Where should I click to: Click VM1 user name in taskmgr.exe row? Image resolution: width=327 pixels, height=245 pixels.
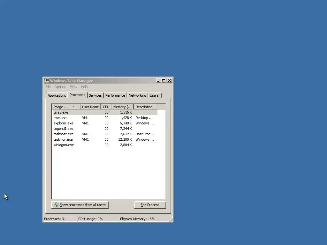point(86,139)
